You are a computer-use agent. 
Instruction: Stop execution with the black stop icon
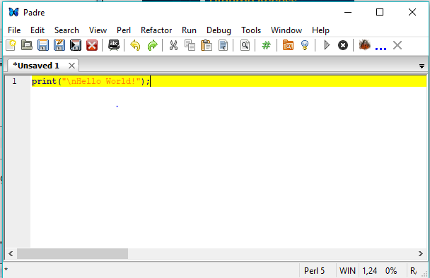pyautogui.click(x=343, y=45)
